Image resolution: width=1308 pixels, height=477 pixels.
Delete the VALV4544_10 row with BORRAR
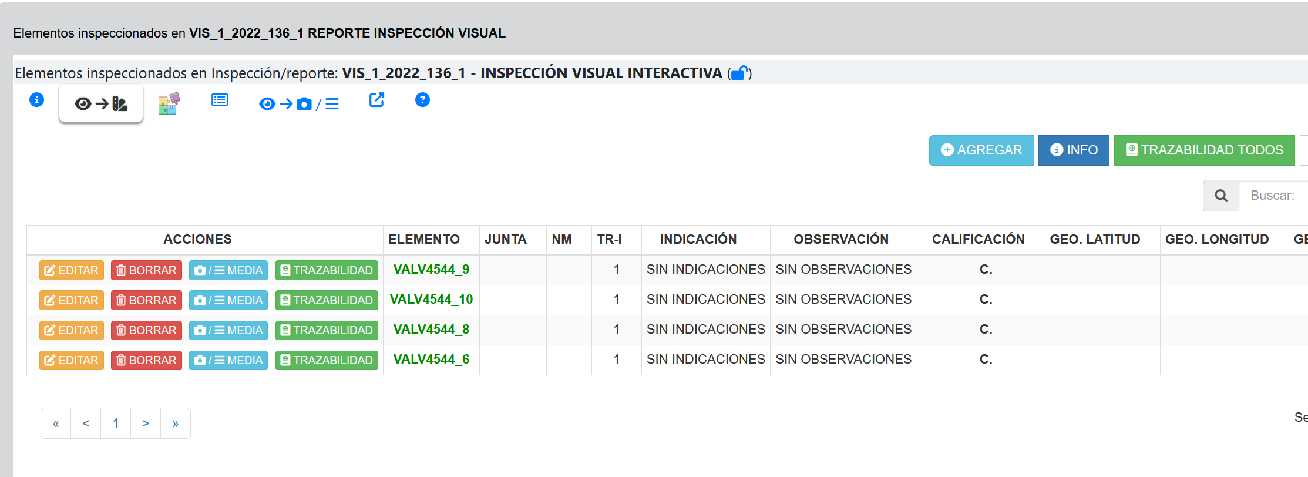(146, 300)
